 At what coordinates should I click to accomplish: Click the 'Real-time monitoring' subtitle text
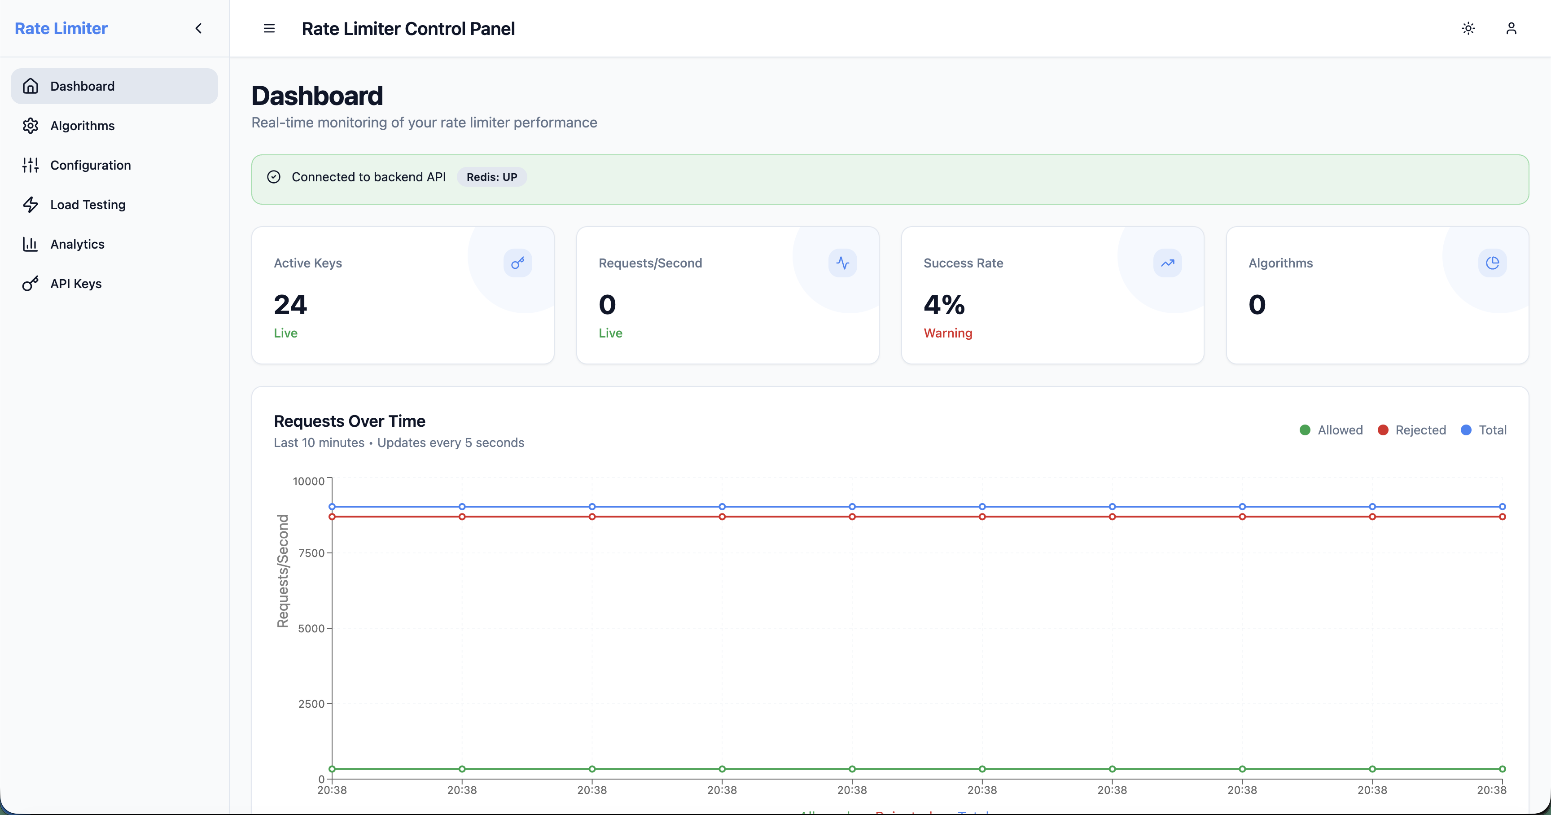point(424,122)
